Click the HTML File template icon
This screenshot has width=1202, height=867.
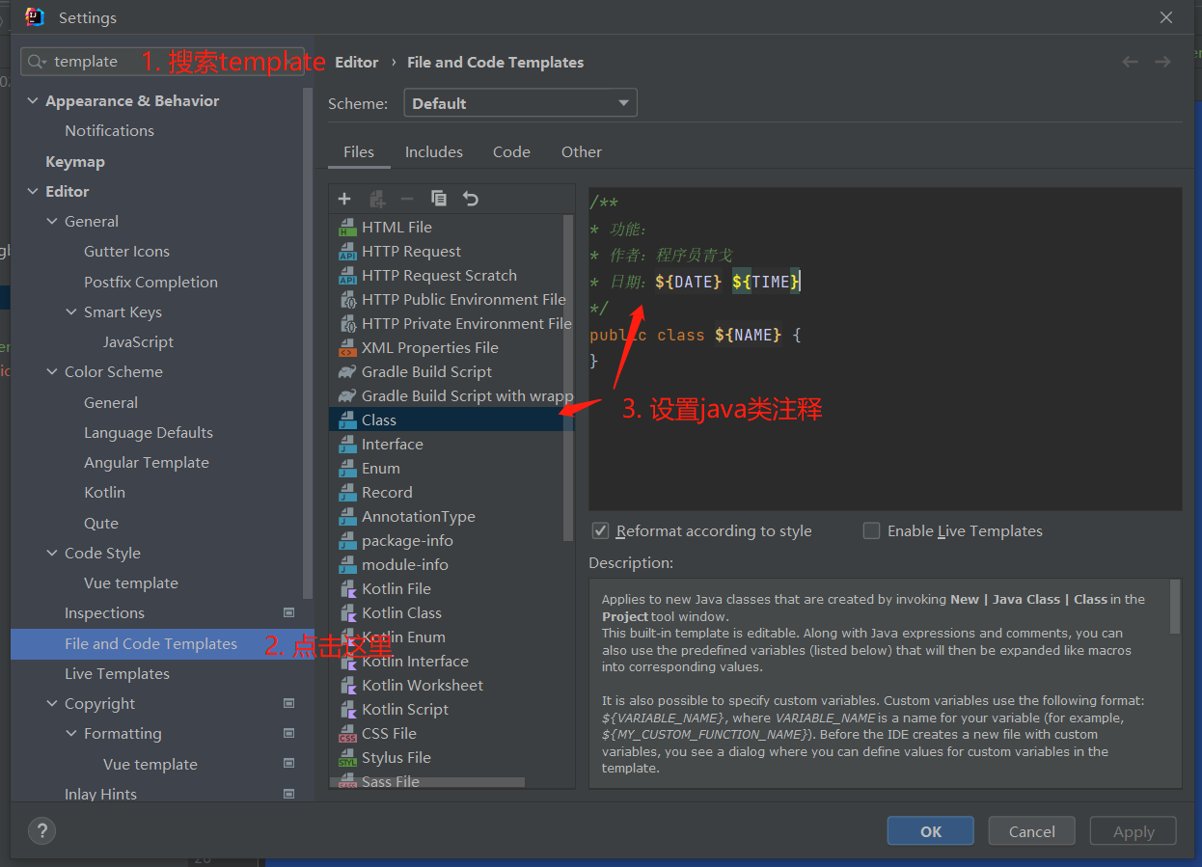tap(347, 228)
